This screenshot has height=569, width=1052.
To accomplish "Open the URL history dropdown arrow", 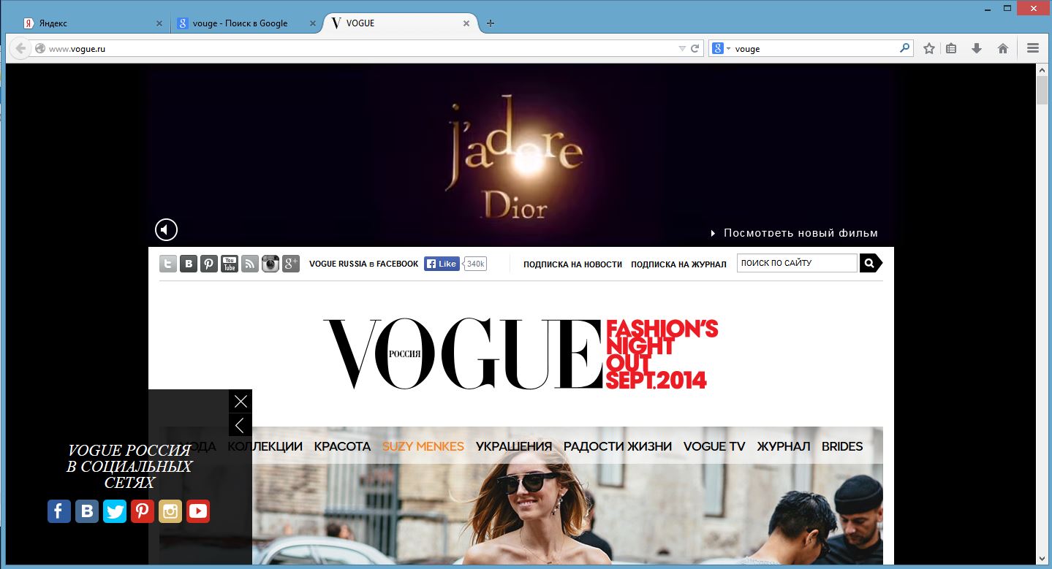I will 682,49.
